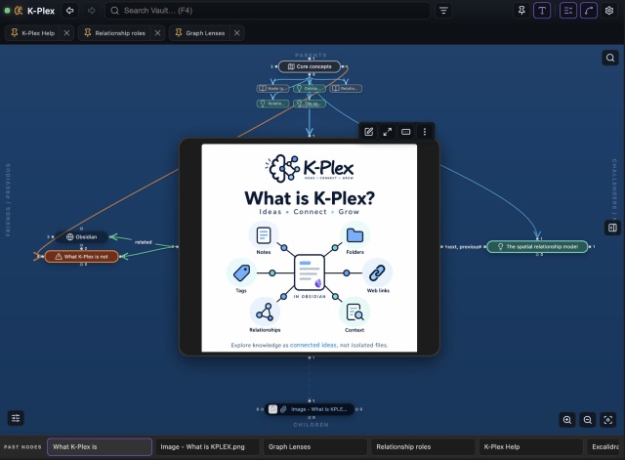Select the 'Excalidra' past node entry
Screen dimensions: 625x460
pos(605,447)
